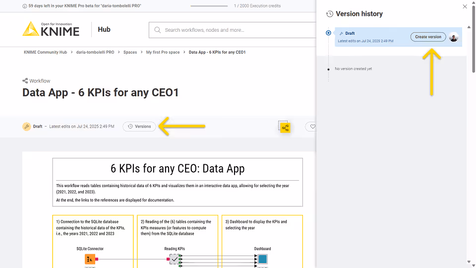
Task: Click the '6 KPIs for any CEO: Data App' heading
Action: (x=178, y=168)
